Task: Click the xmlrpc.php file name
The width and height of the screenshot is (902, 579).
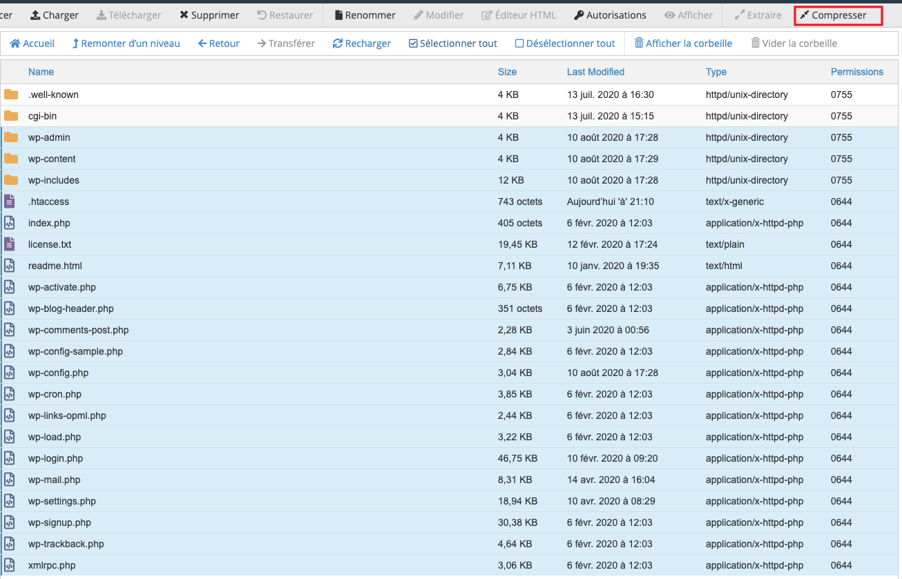Action: [52, 565]
